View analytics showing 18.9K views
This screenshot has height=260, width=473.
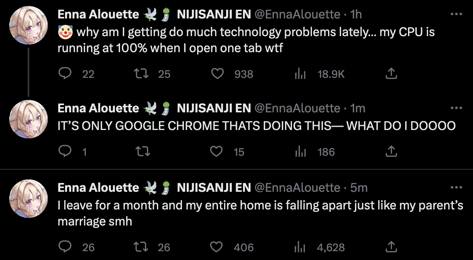click(319, 74)
